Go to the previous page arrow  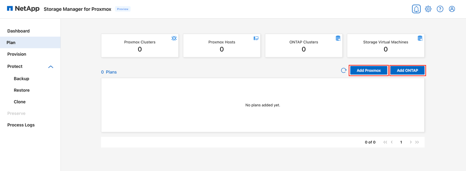(x=392, y=142)
